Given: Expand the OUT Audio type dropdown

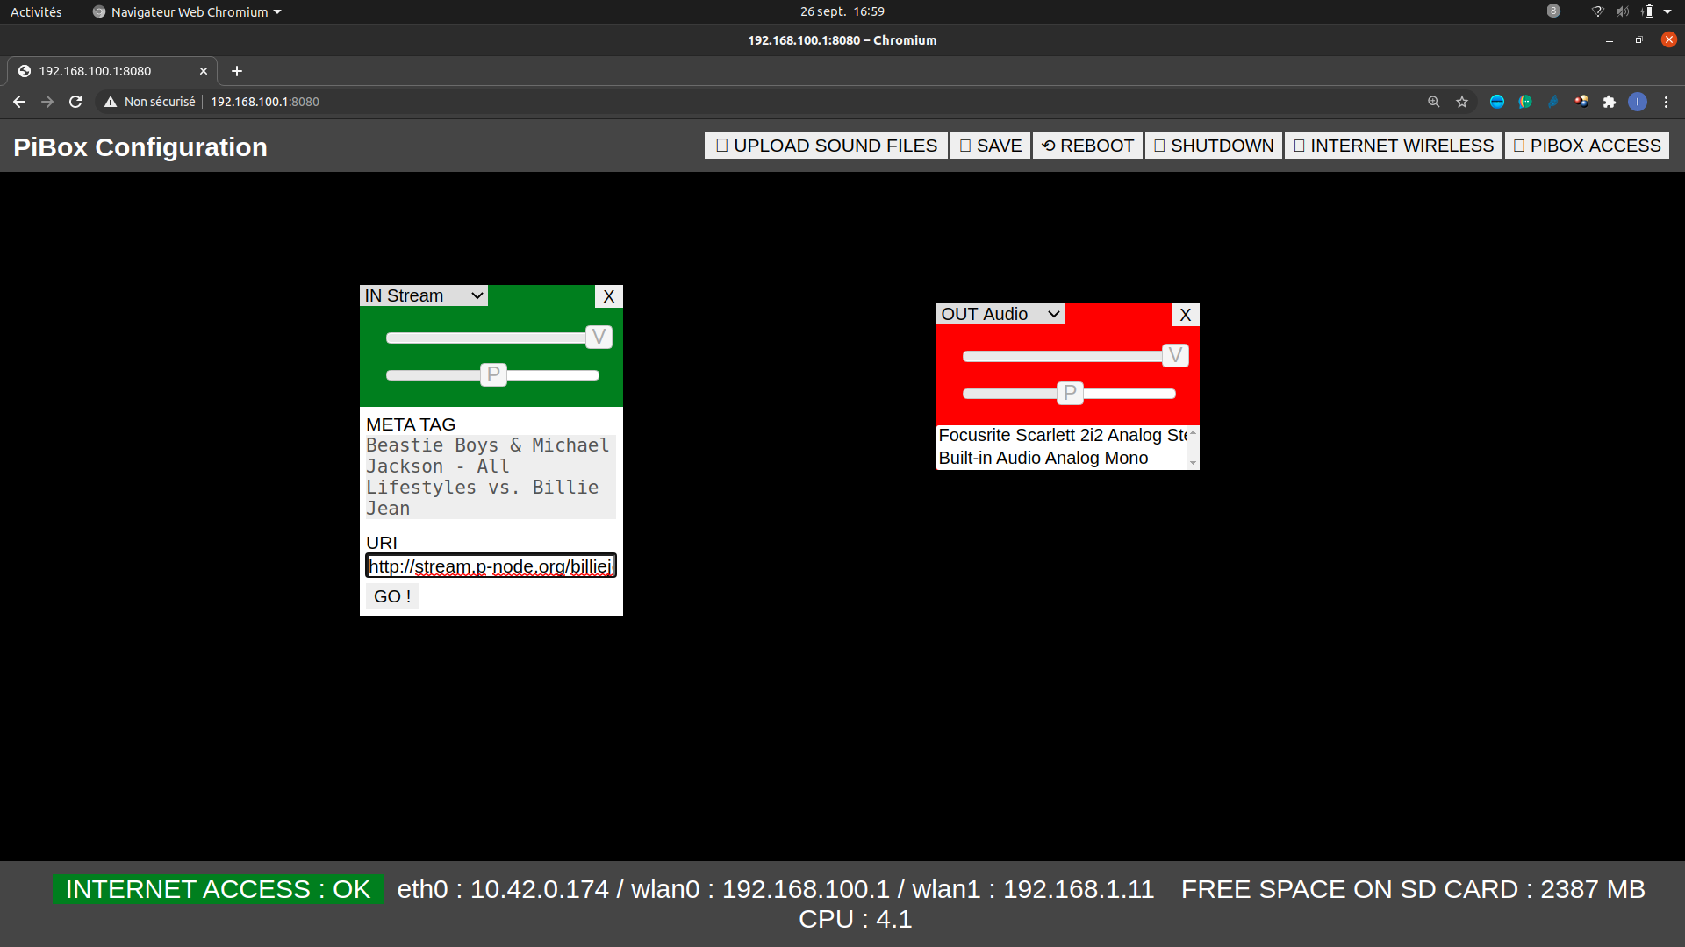Looking at the screenshot, I should [1000, 314].
